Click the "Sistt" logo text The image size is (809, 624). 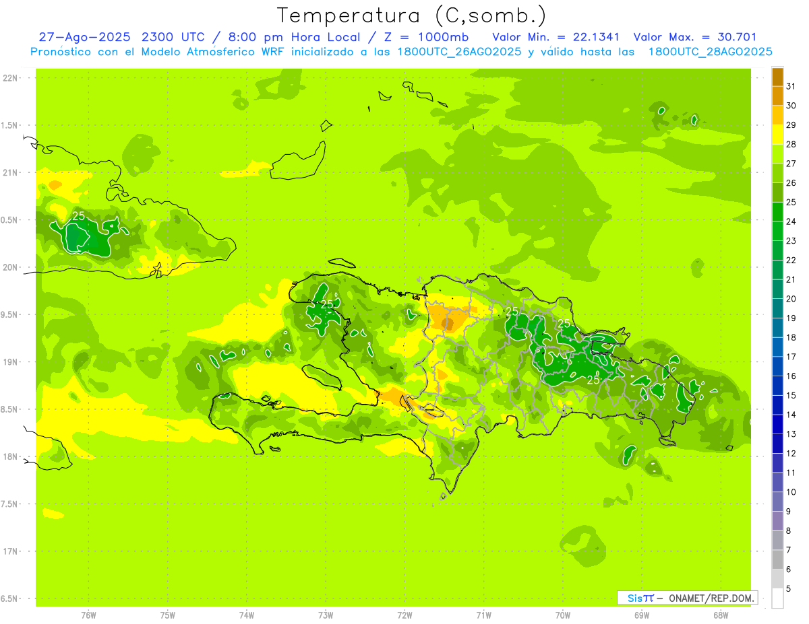point(640,598)
